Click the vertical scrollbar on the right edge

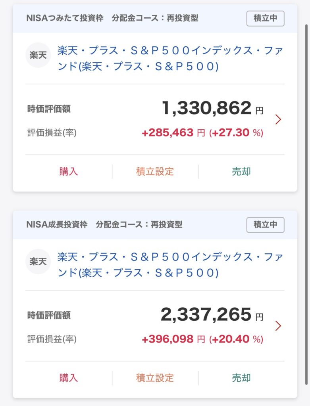coord(306,198)
